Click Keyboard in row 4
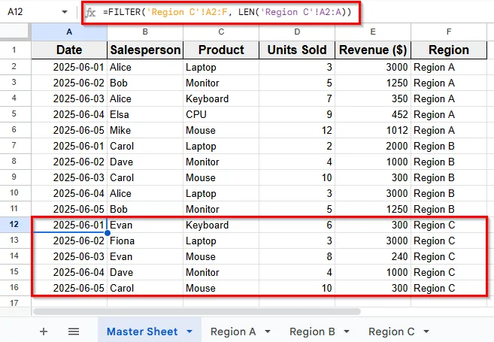 [x=221, y=98]
